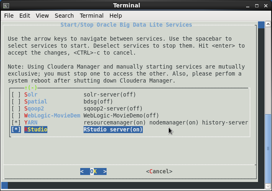Toggle the Solr service checkbox
This screenshot has width=272, height=191.
[16, 95]
